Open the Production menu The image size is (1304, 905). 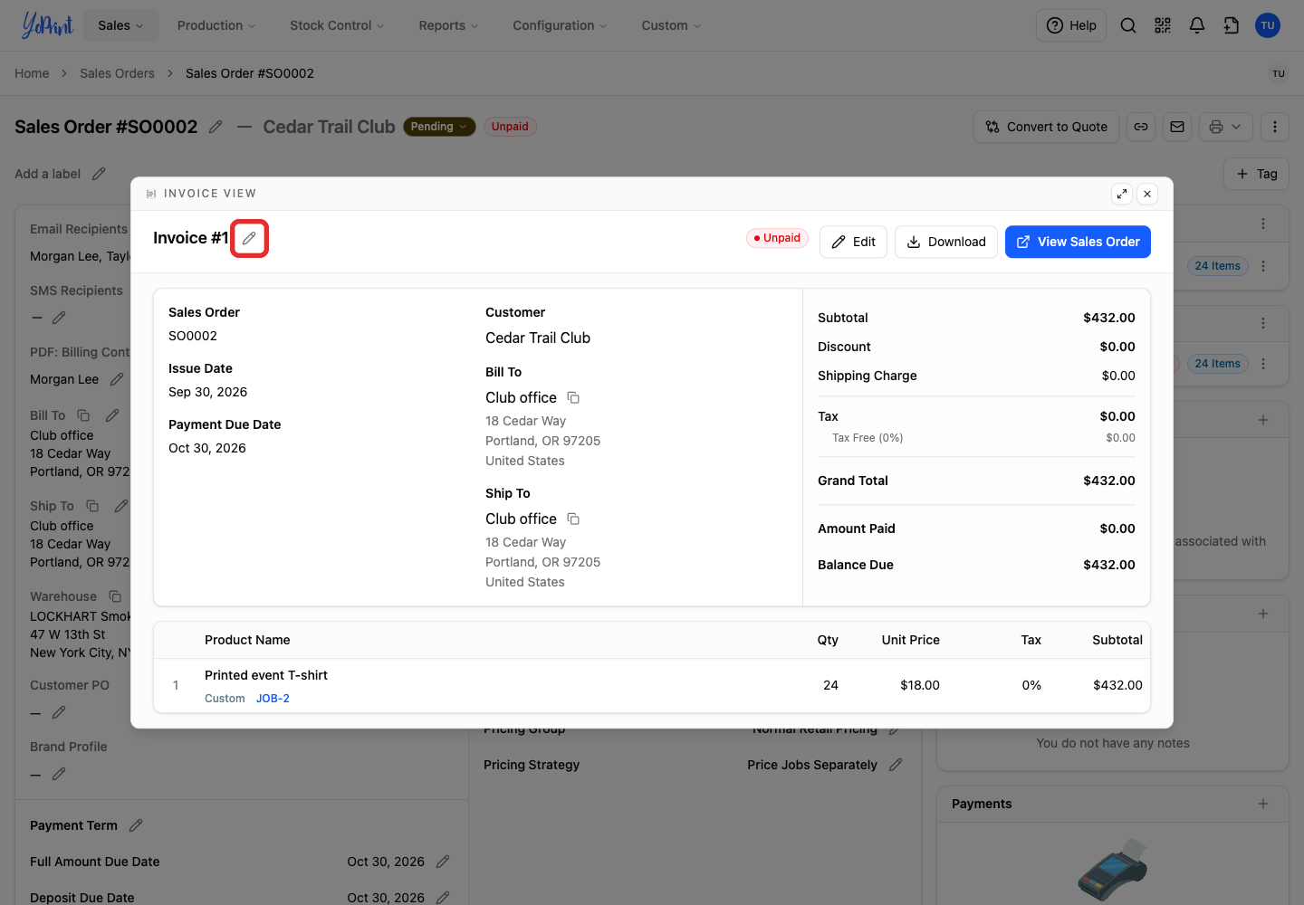pos(216,25)
